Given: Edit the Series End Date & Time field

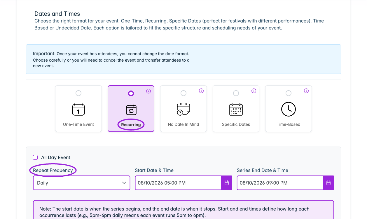Looking at the screenshot, I should click(x=280, y=183).
